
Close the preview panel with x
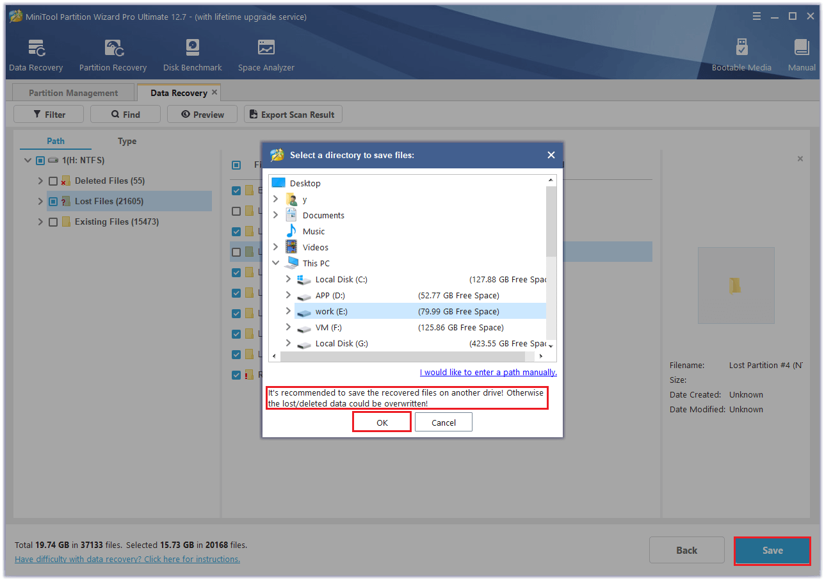[800, 159]
